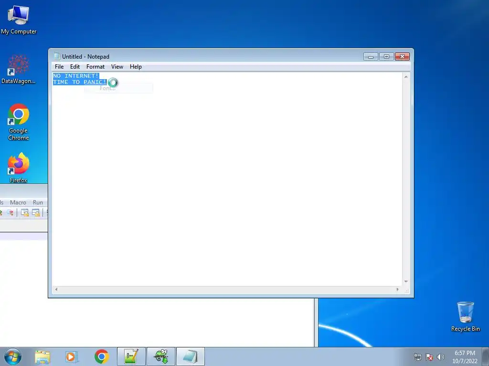Open Chrome from the taskbar
Screen dimensions: 489x366
101,356
